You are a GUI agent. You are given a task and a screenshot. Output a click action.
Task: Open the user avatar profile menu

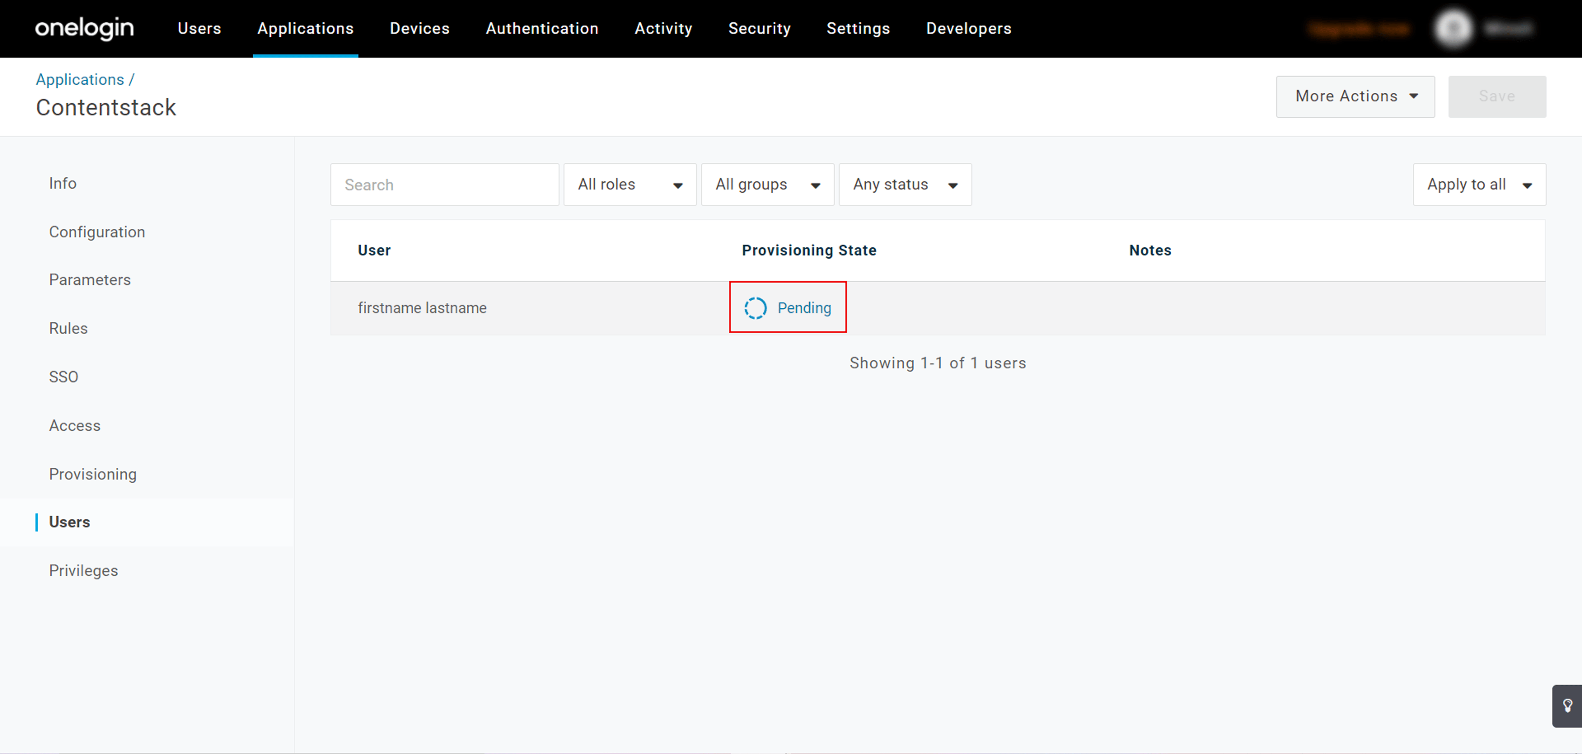1453,28
